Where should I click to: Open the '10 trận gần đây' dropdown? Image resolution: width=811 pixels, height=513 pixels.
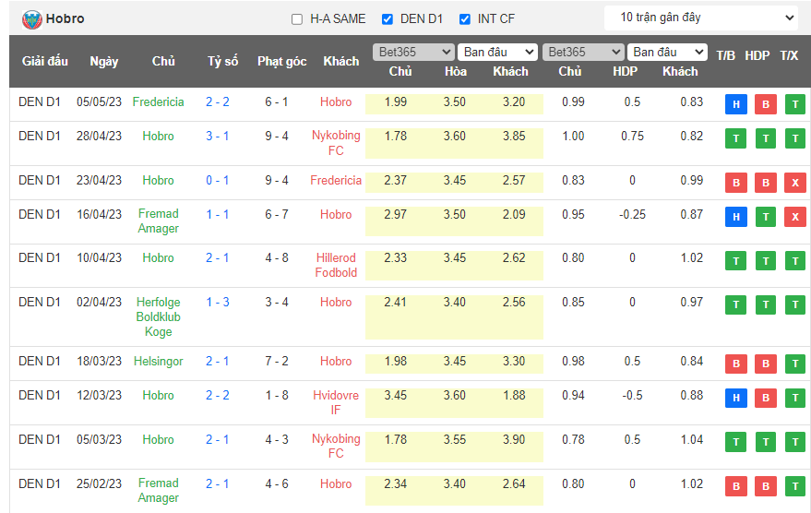(x=702, y=18)
